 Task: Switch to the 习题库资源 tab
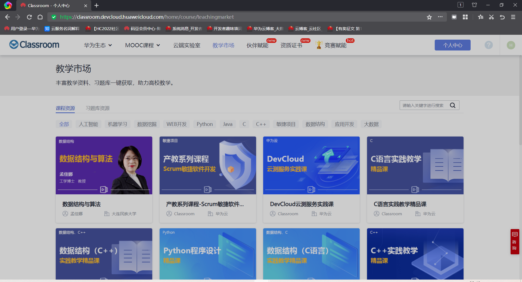[x=98, y=108]
